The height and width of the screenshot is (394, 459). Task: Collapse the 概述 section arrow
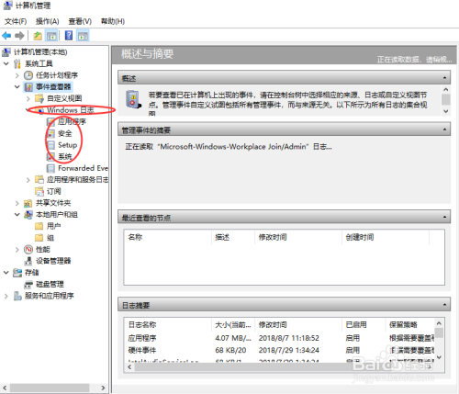point(444,78)
